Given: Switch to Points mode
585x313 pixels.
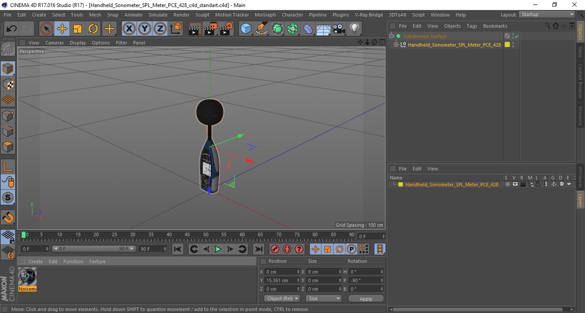Looking at the screenshot, I should coord(8,116).
